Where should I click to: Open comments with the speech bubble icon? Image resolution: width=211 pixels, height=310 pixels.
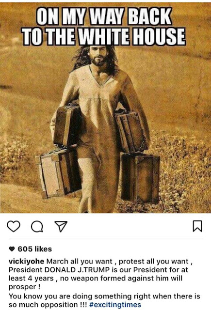click(x=37, y=226)
